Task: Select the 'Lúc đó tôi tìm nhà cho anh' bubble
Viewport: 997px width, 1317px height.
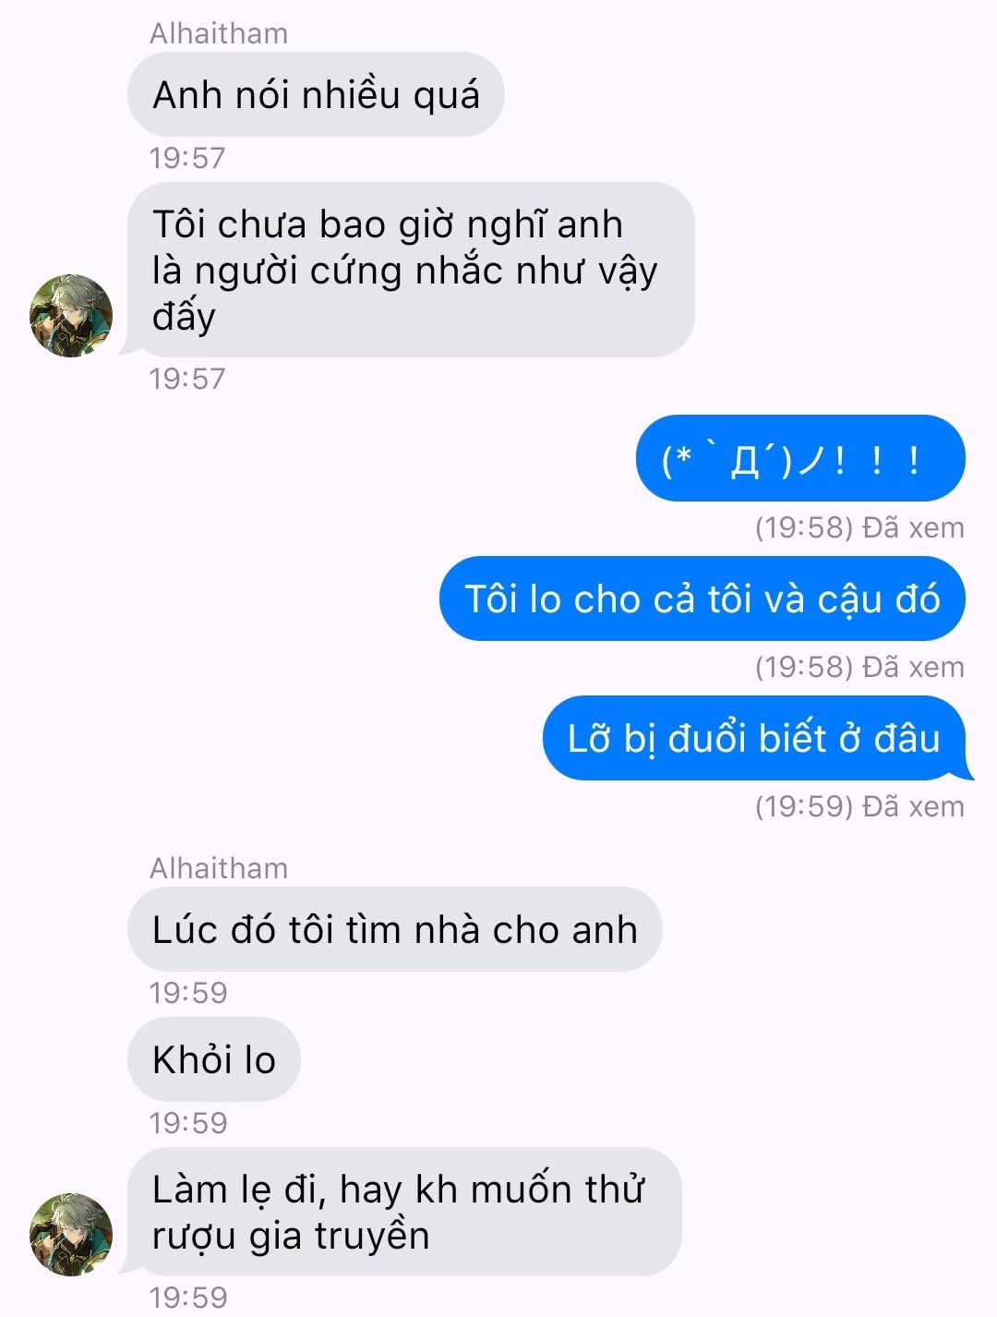Action: pyautogui.click(x=395, y=929)
